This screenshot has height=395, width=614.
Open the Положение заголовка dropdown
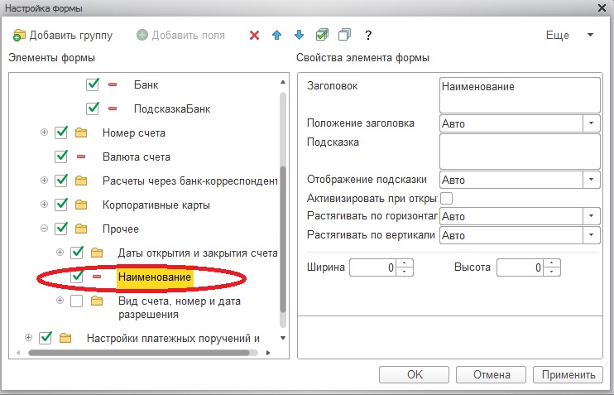591,123
